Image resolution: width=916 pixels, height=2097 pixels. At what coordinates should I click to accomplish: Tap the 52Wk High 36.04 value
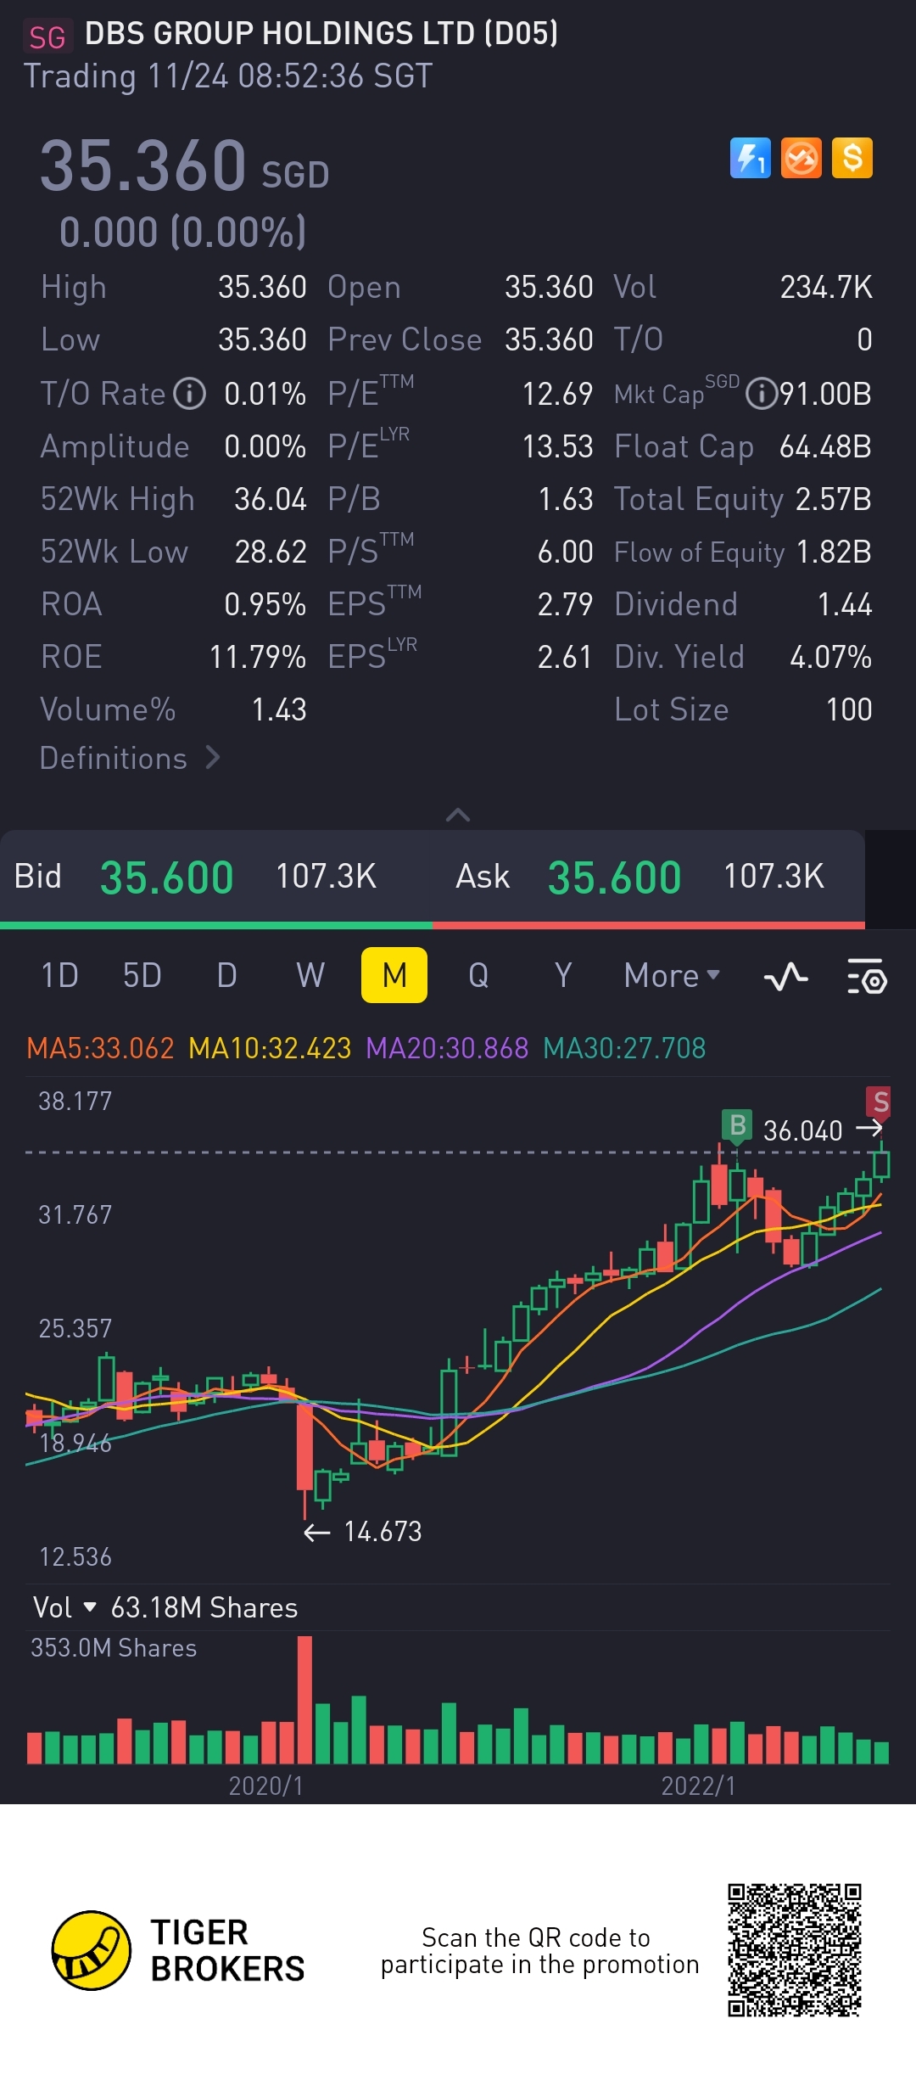pos(270,499)
